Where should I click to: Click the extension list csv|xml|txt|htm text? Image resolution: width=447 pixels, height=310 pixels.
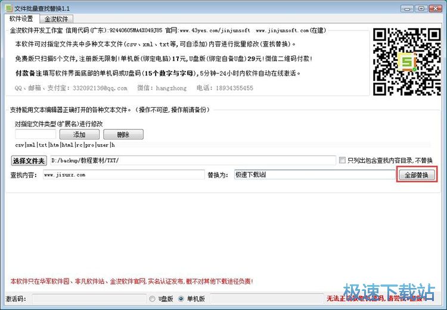pos(65,145)
